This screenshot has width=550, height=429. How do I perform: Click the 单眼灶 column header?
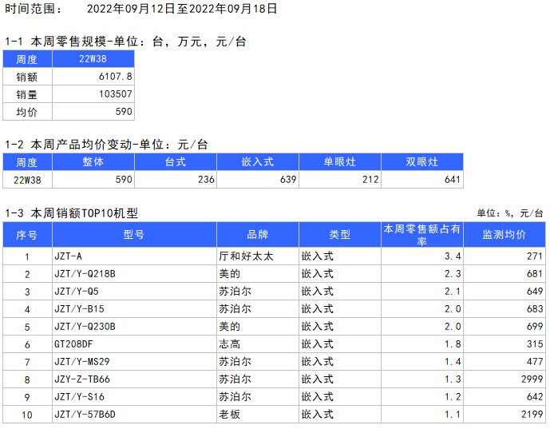(x=340, y=162)
